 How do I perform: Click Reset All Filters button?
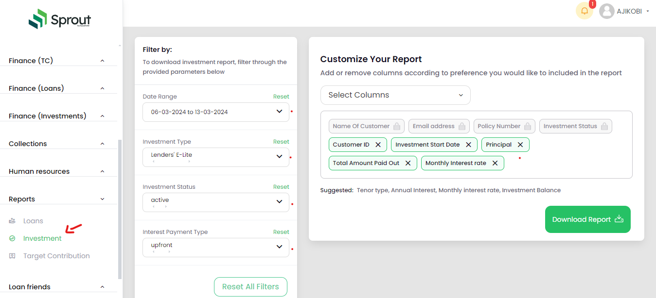250,287
